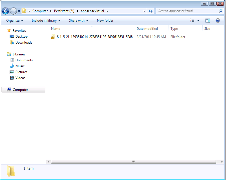Viewport: 228px width, 180px height.
Task: Sort files by Name column header
Action: tap(56, 29)
